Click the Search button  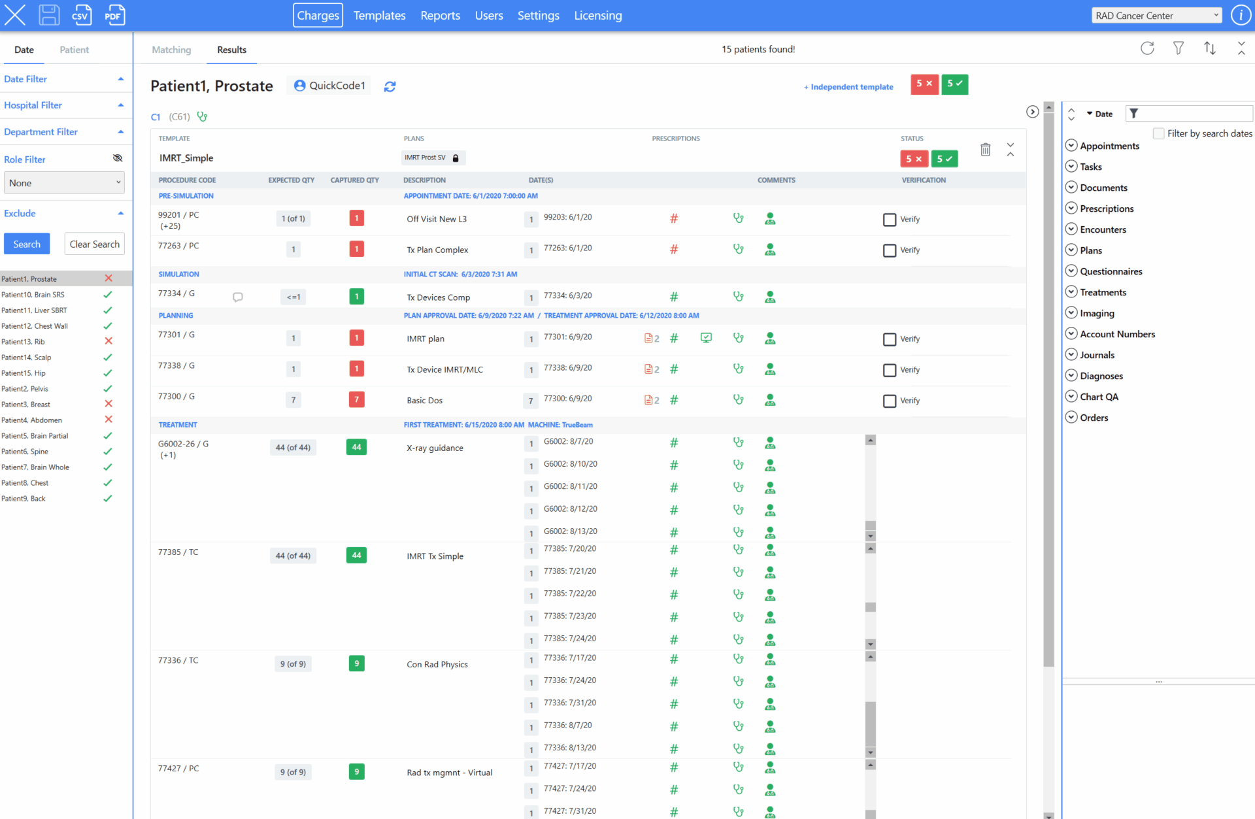pos(27,244)
